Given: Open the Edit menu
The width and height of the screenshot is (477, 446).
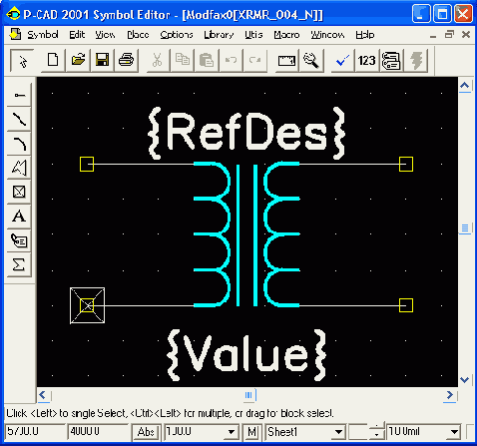Looking at the screenshot, I should click(x=77, y=35).
